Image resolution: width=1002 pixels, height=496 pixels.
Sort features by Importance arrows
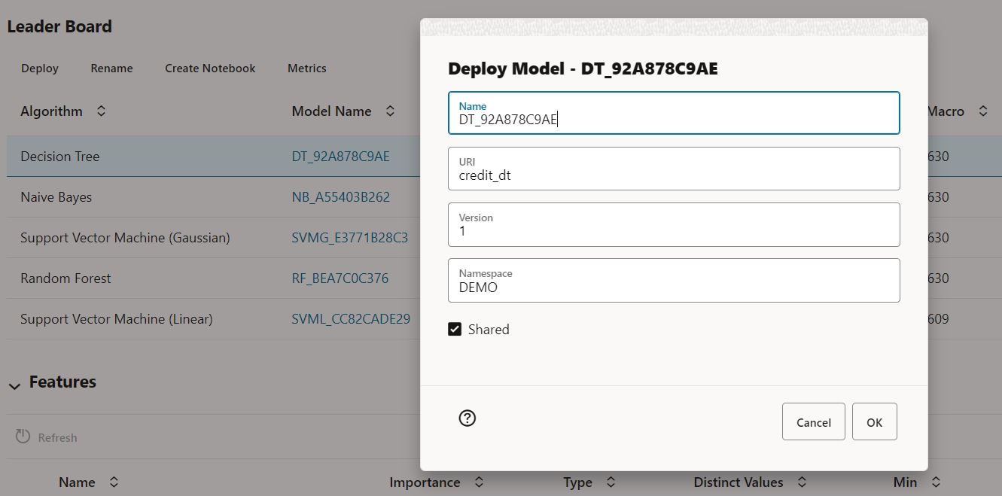point(479,482)
